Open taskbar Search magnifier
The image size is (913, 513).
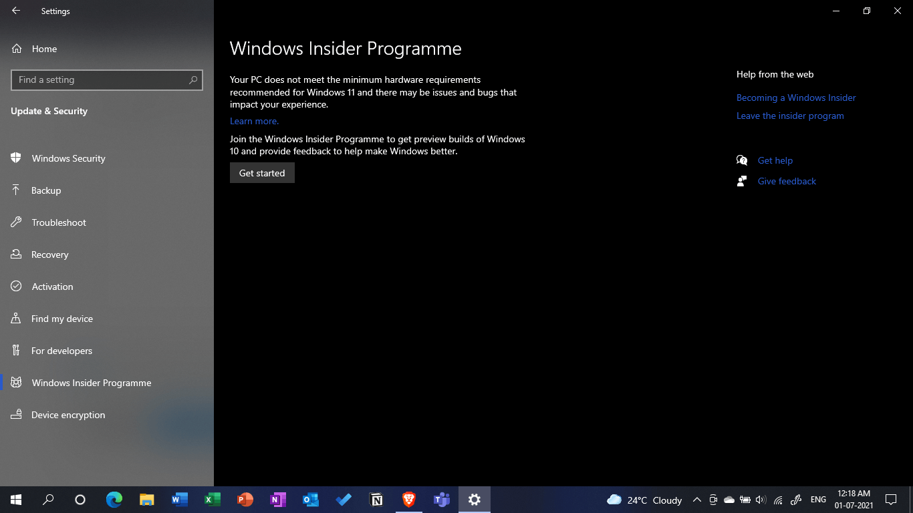[x=48, y=500]
